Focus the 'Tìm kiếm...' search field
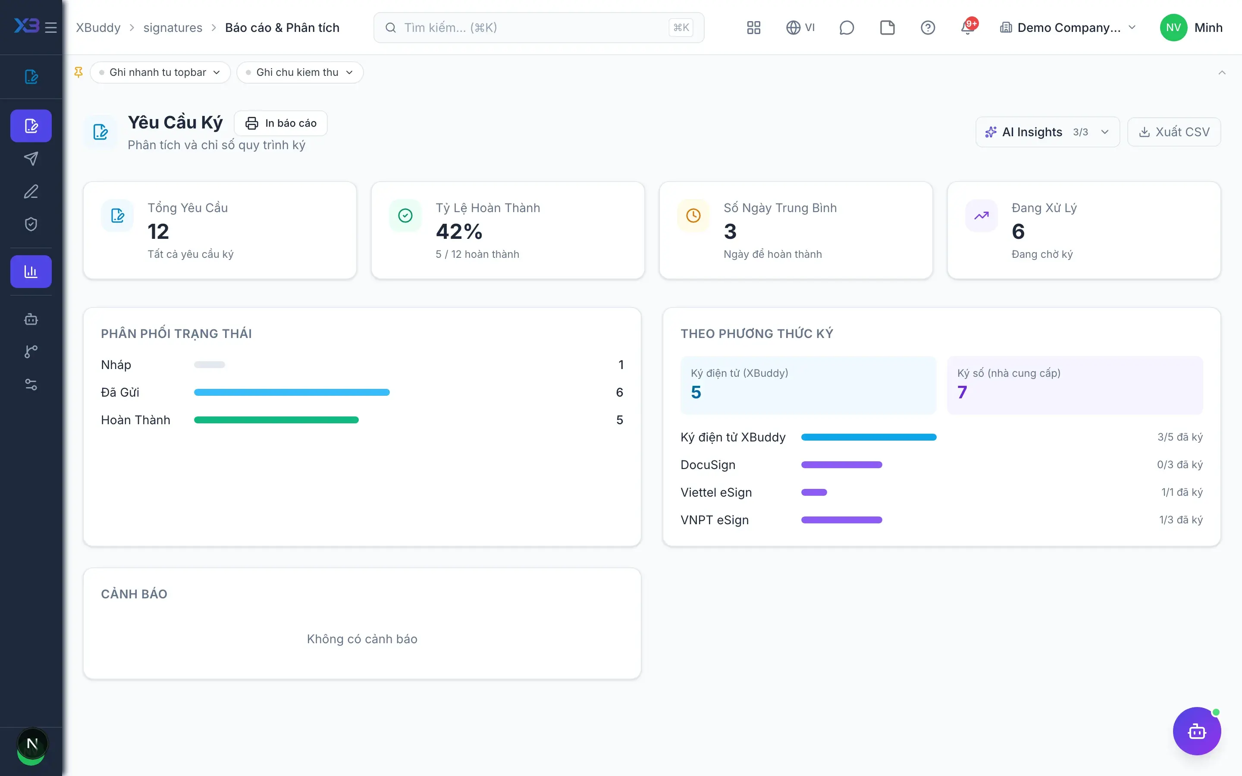Screen dimensions: 1242x776 pos(539,28)
